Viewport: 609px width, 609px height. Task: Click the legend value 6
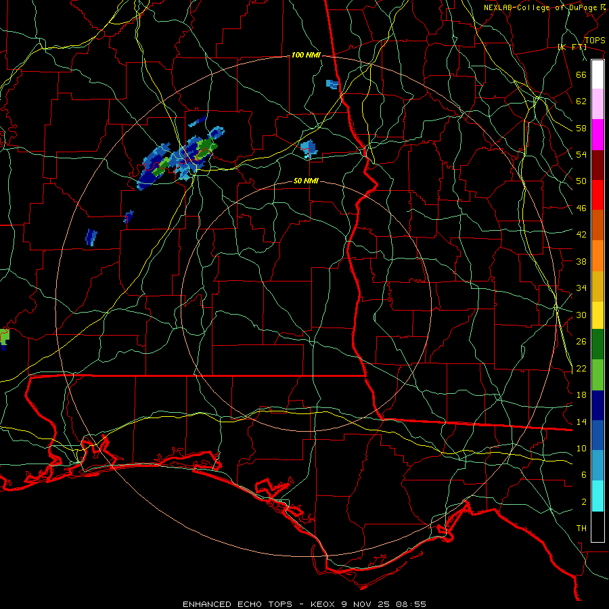[584, 475]
